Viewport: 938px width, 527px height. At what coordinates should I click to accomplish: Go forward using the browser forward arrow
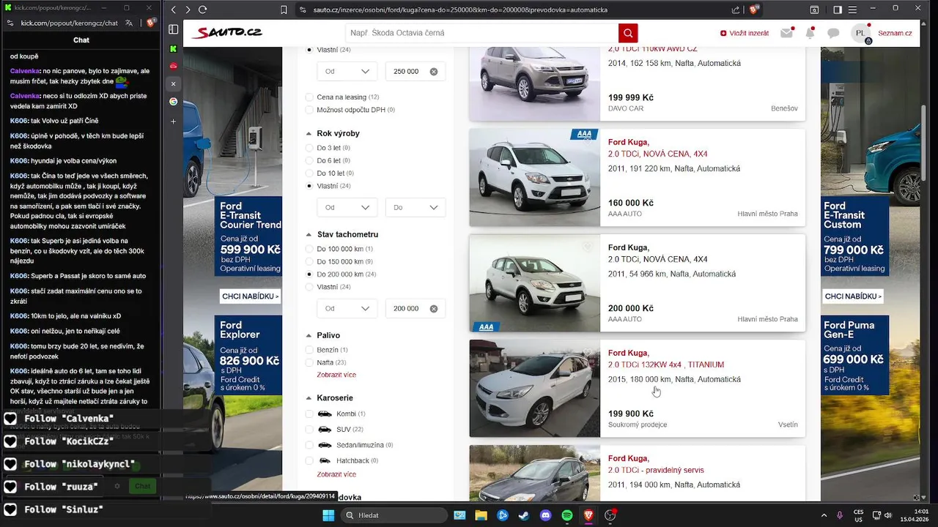click(188, 10)
